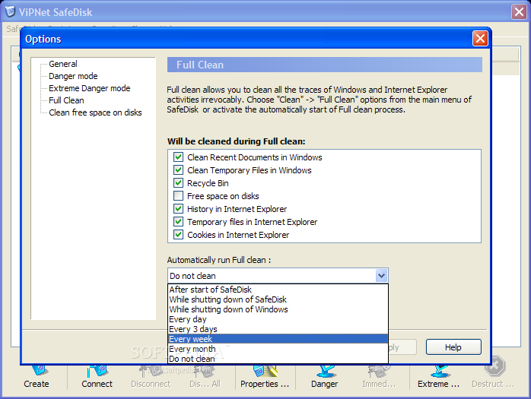
Task: Enable Free space on disks checkbox
Action: tap(179, 195)
